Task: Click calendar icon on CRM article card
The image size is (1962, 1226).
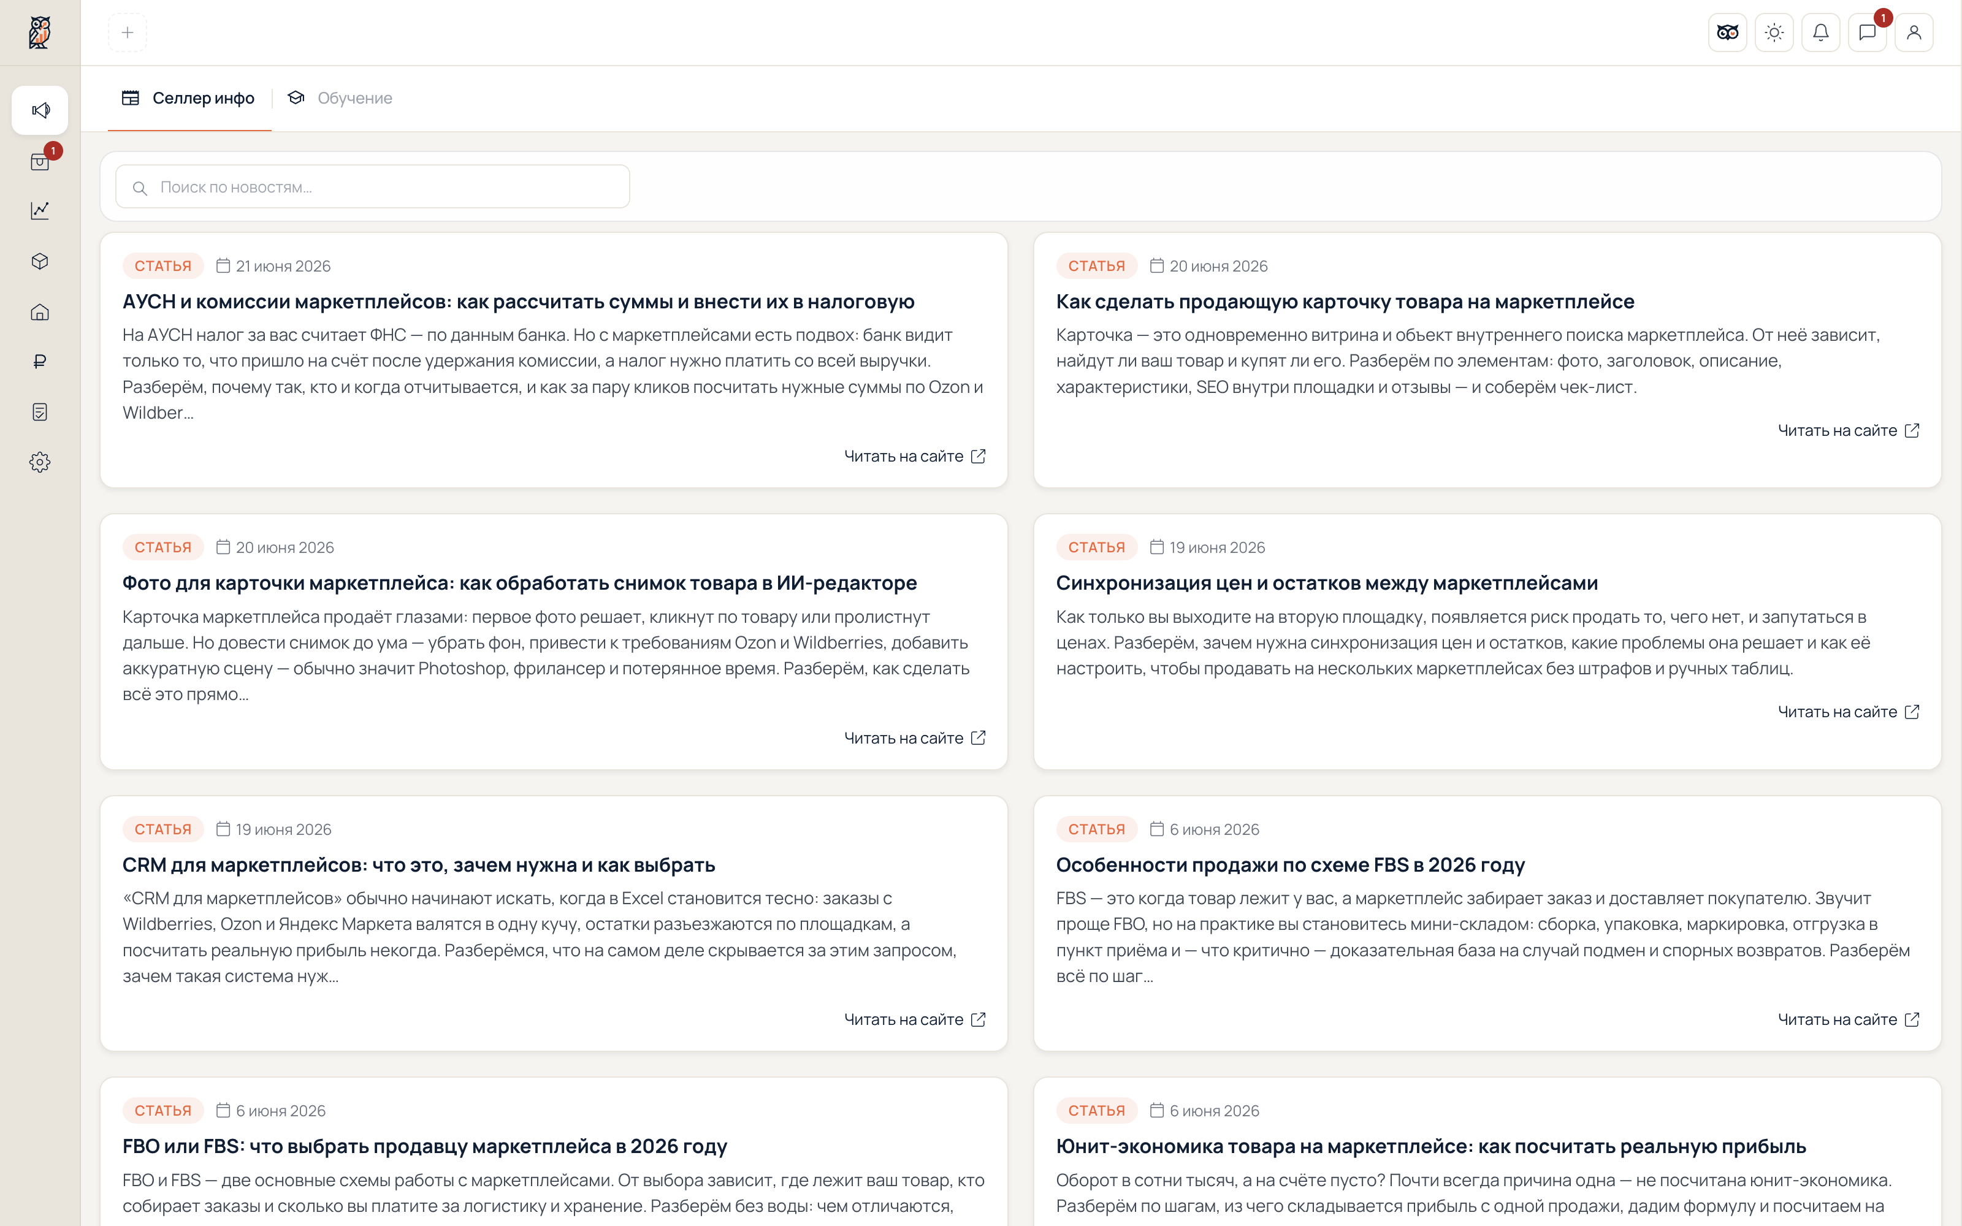Action: (223, 829)
